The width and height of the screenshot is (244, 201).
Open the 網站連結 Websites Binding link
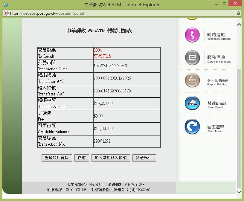[219, 36]
